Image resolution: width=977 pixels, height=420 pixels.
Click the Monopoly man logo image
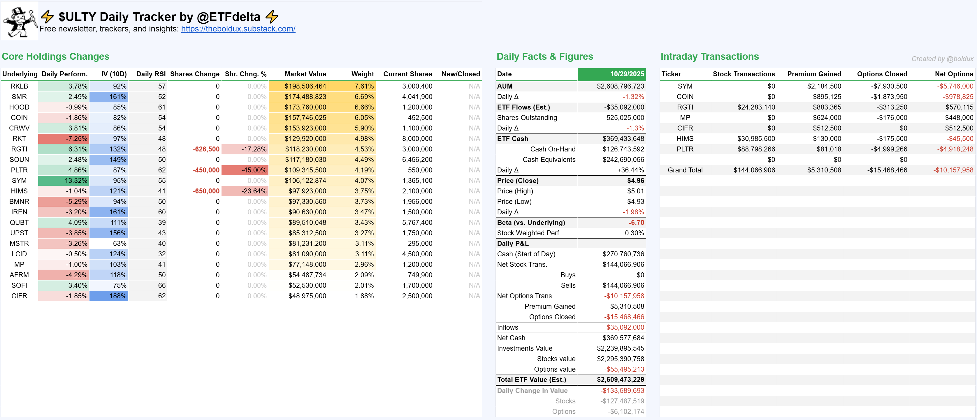(19, 21)
